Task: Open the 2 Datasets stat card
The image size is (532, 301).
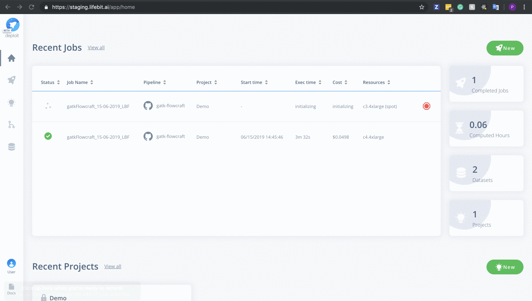Action: point(486,173)
